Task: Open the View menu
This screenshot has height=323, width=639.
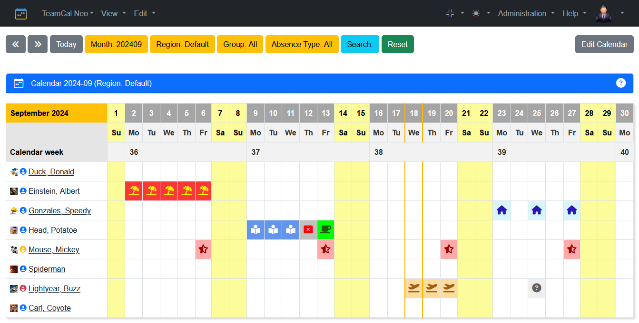Action: [114, 13]
